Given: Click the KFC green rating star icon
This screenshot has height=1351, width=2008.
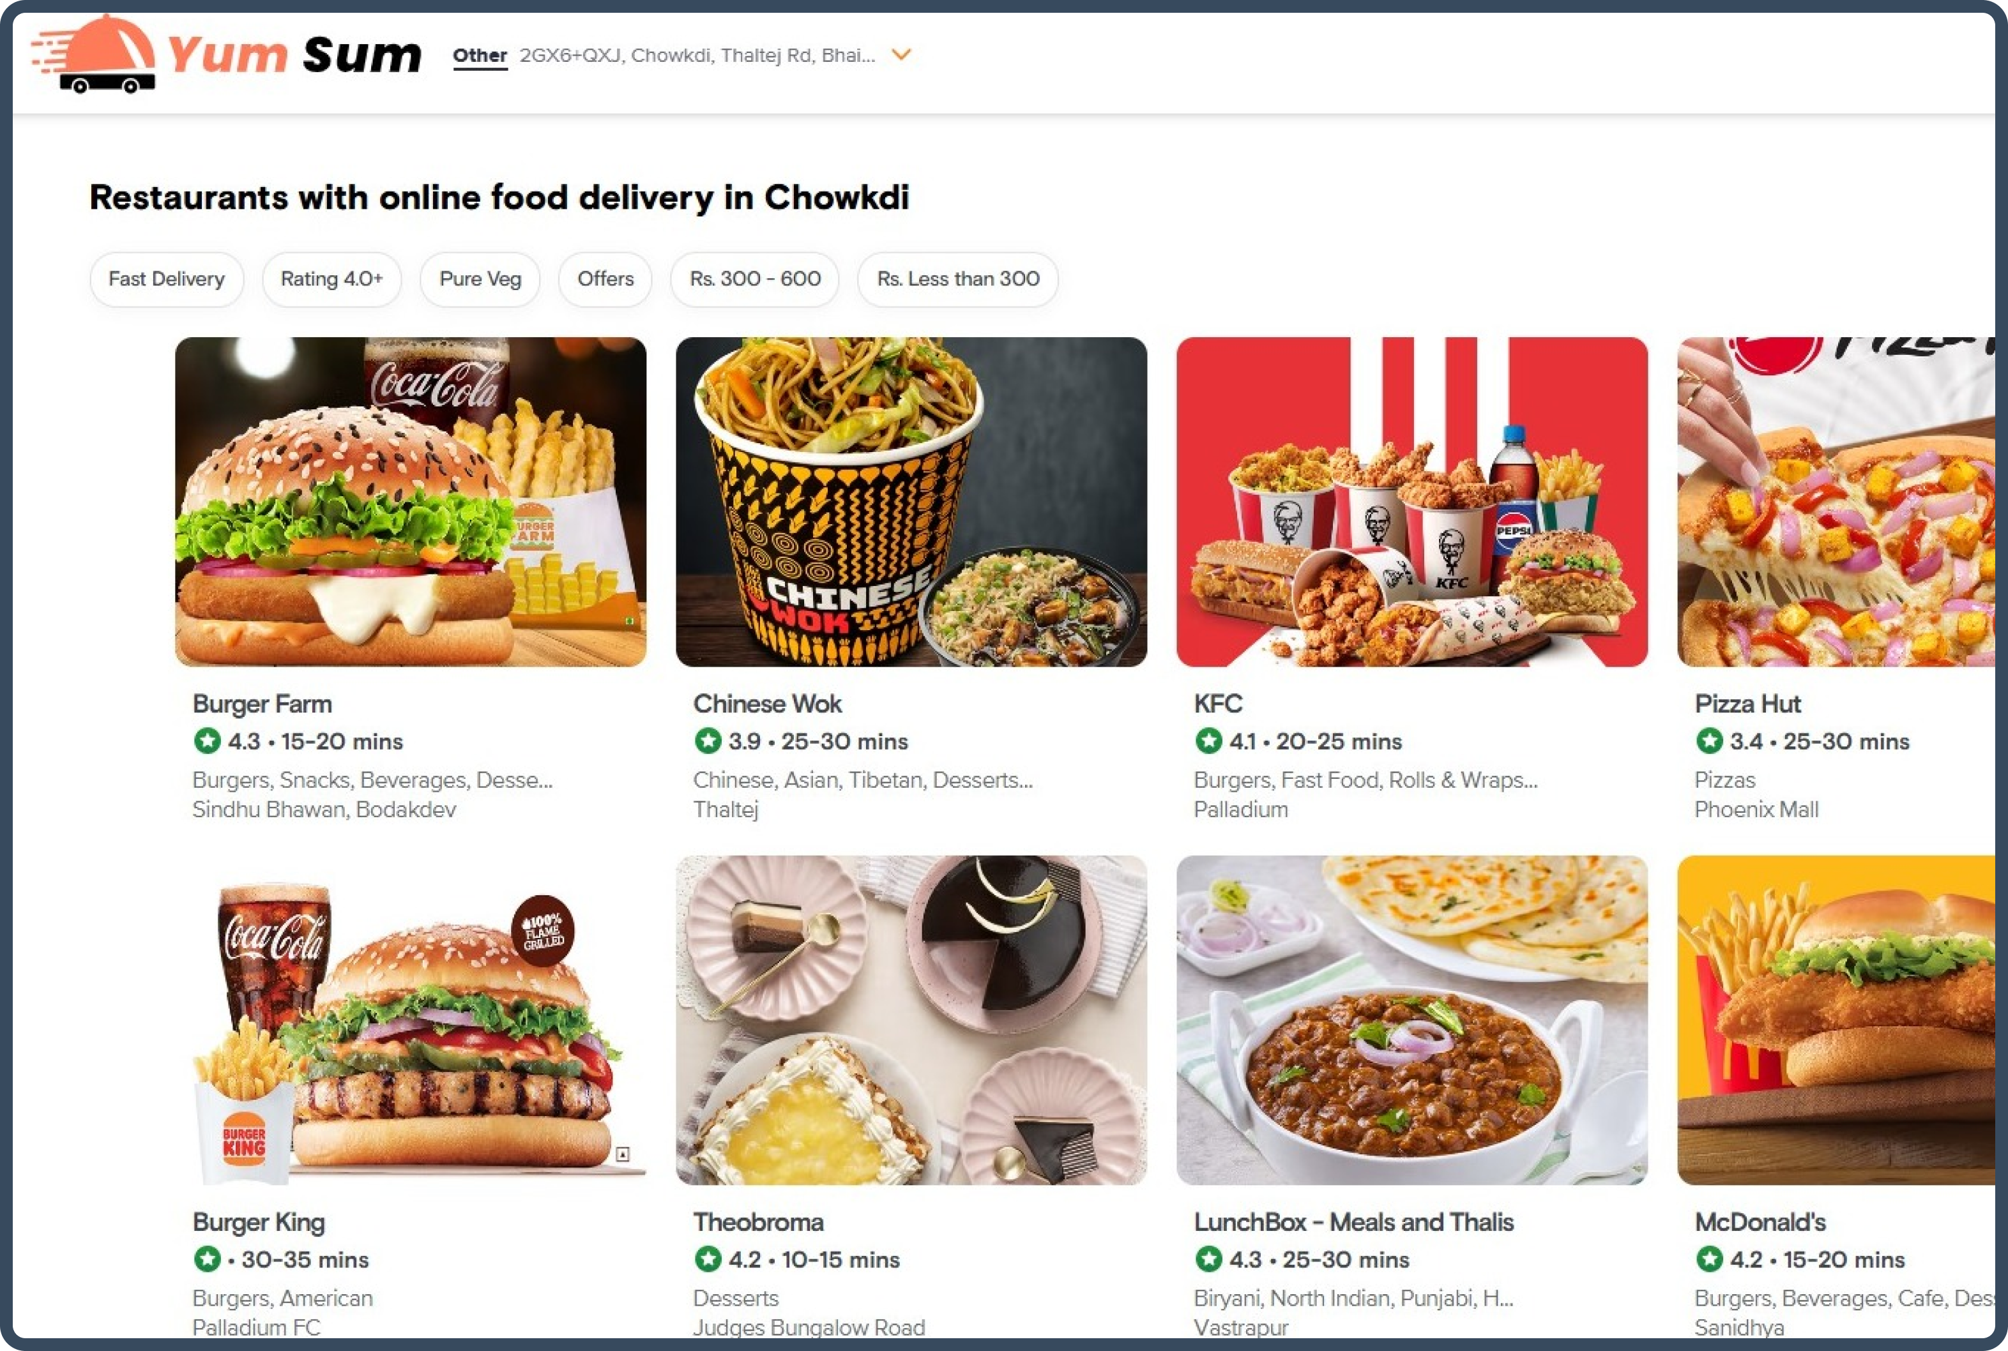Looking at the screenshot, I should [x=1208, y=740].
